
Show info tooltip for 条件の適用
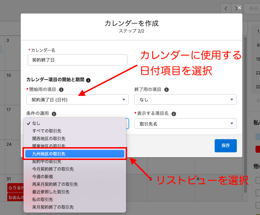[x=54, y=114]
